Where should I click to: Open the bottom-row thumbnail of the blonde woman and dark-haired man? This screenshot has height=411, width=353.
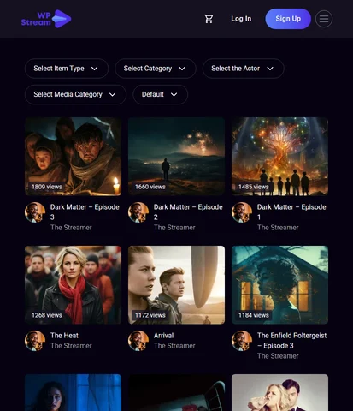click(279, 393)
